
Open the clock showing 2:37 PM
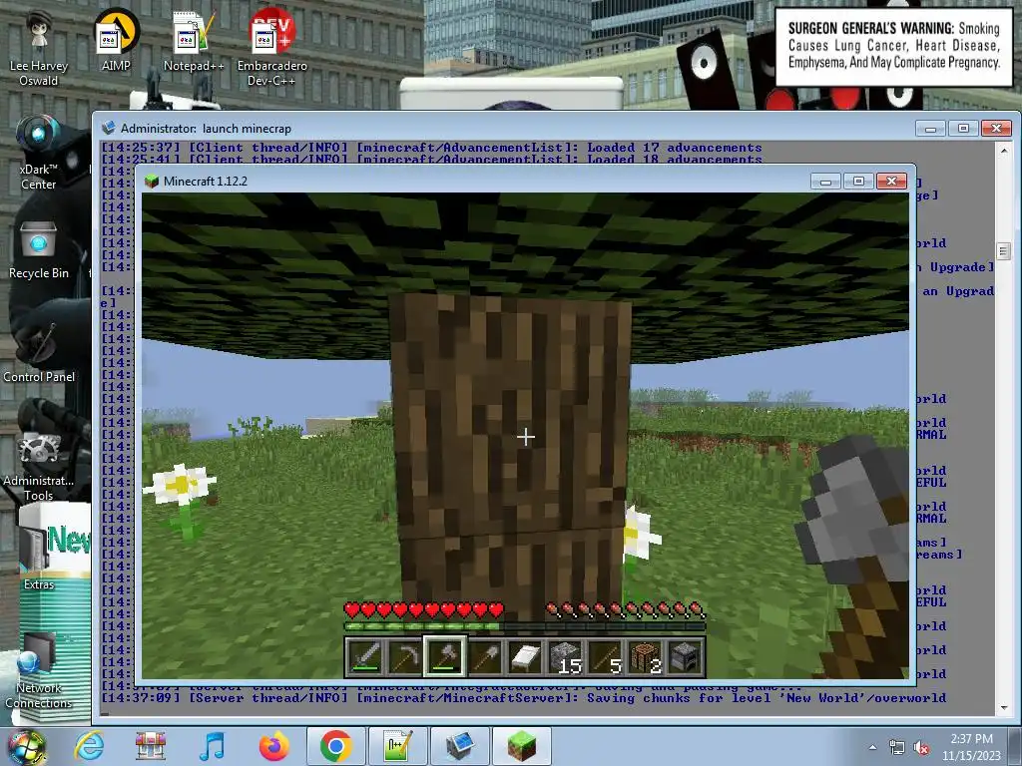point(971,747)
